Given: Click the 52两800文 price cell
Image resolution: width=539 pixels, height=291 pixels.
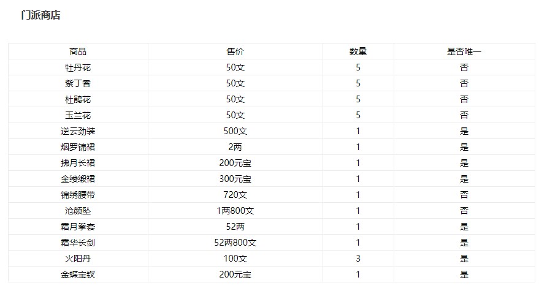Looking at the screenshot, I should coord(235,243).
